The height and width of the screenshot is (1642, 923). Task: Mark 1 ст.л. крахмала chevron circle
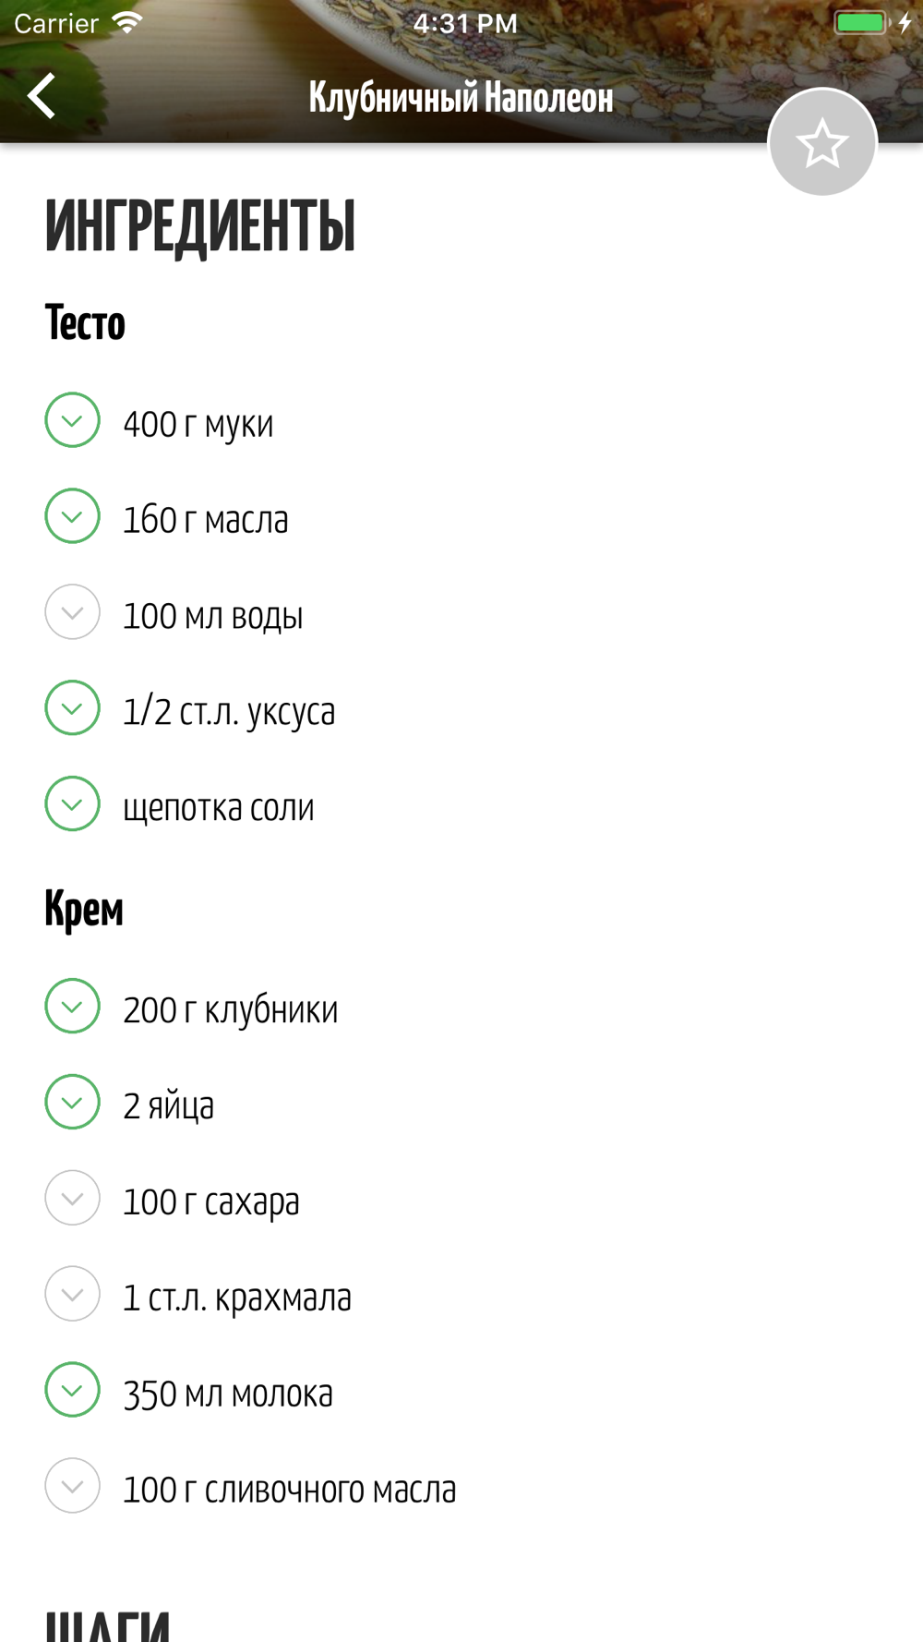point(72,1295)
